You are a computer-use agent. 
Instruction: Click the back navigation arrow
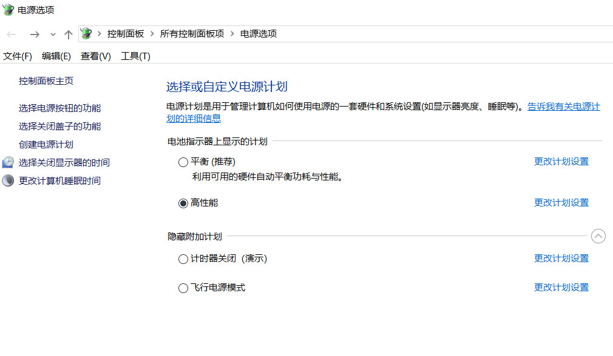point(12,35)
